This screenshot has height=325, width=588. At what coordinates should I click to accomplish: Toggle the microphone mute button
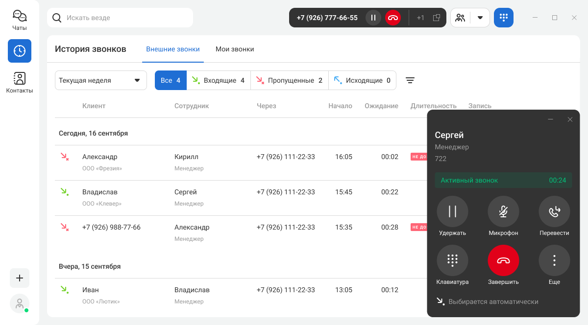tap(503, 211)
